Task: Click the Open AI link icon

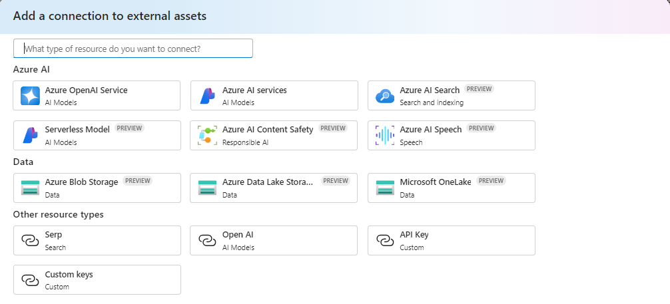Action: 208,240
